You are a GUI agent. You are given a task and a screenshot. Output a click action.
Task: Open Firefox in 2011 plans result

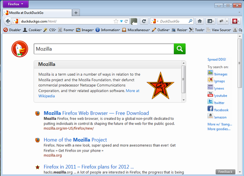[x=89, y=167]
